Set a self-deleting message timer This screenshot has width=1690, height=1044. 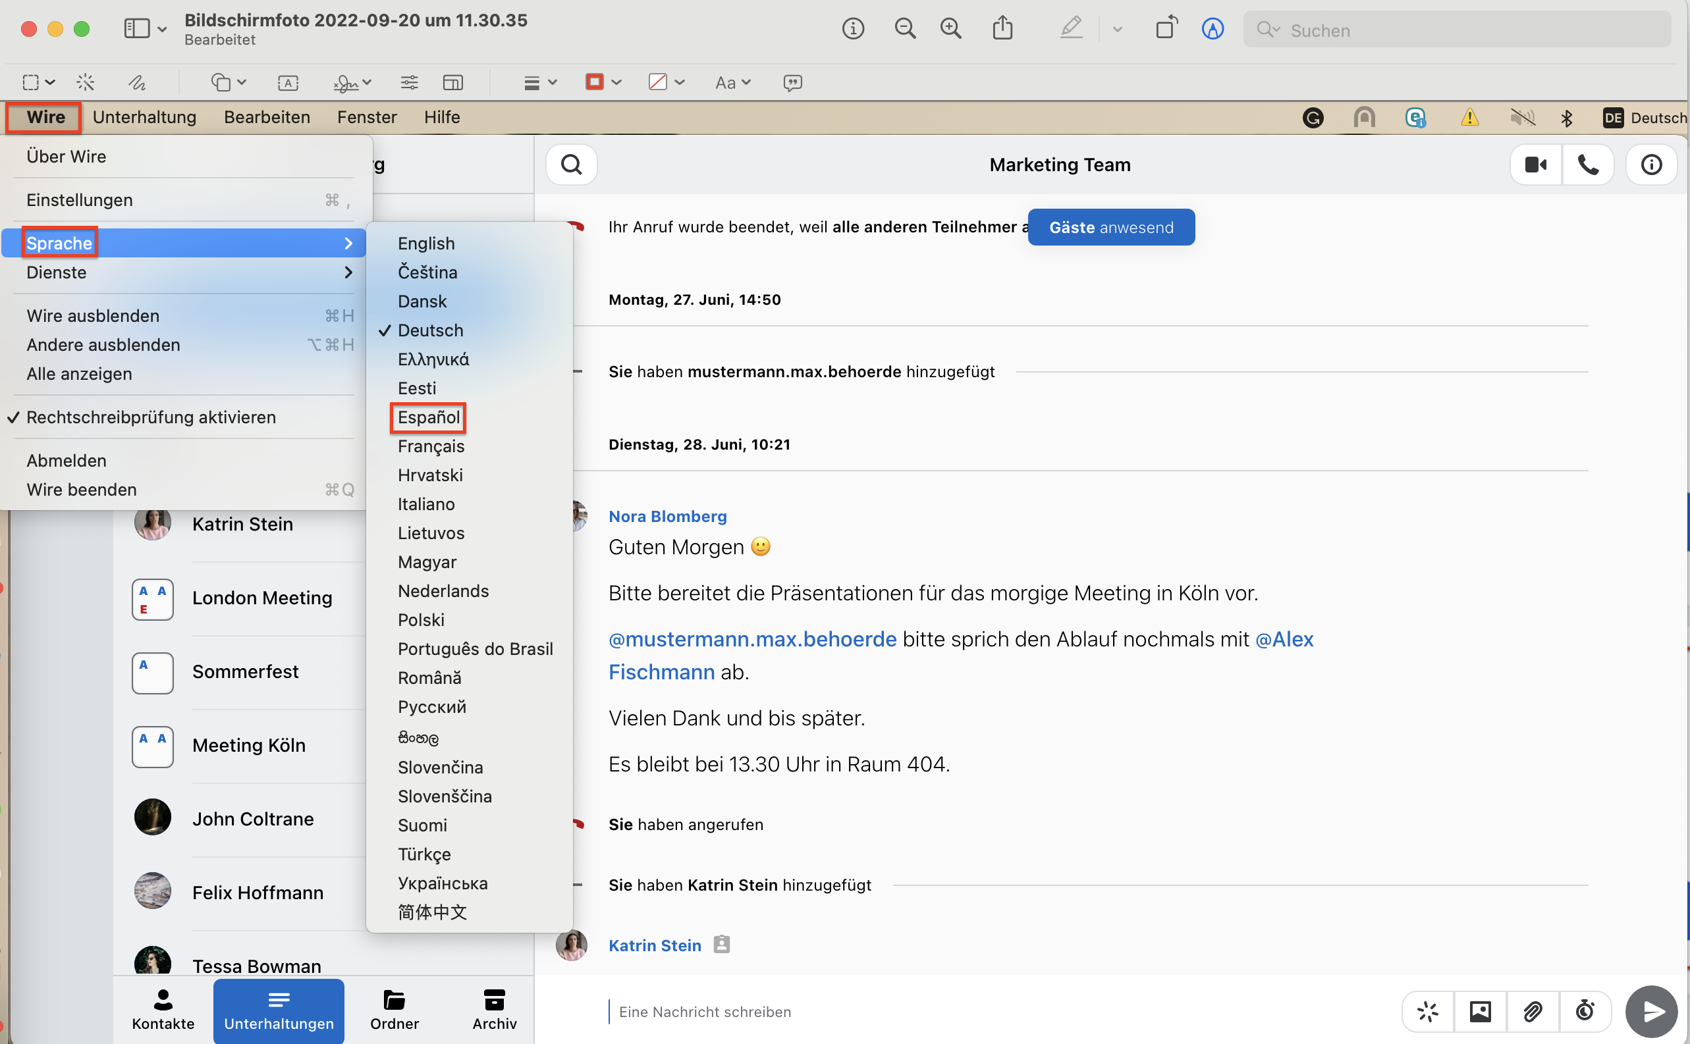click(x=1585, y=1012)
